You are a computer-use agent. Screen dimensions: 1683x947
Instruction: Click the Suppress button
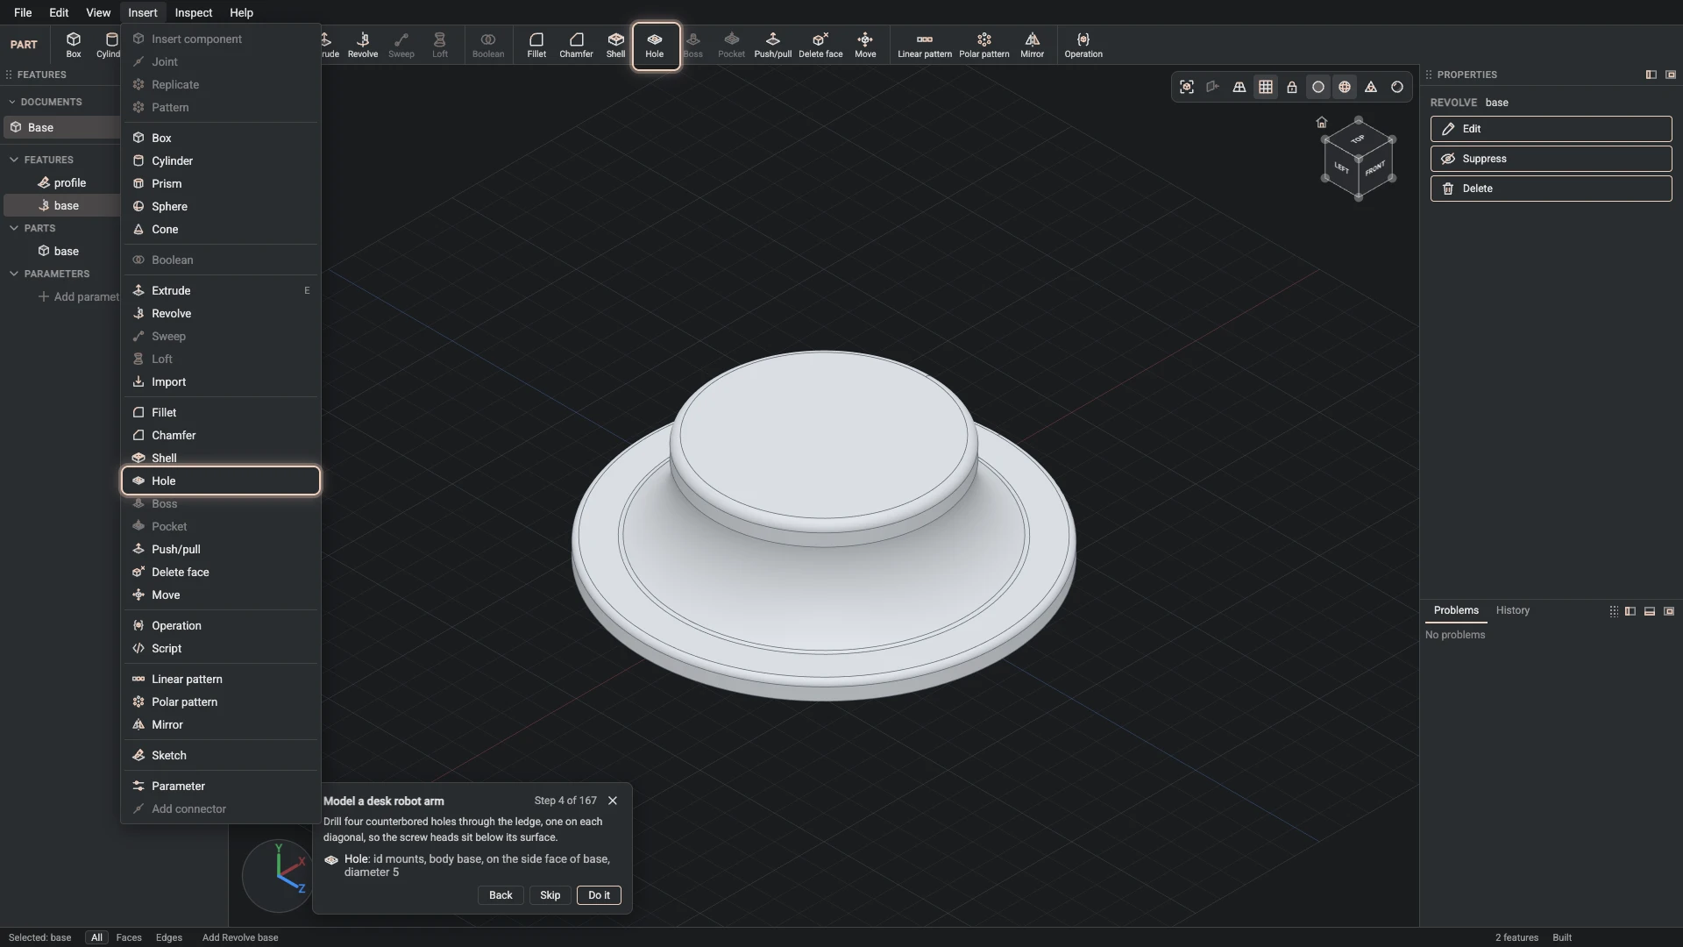1551,159
